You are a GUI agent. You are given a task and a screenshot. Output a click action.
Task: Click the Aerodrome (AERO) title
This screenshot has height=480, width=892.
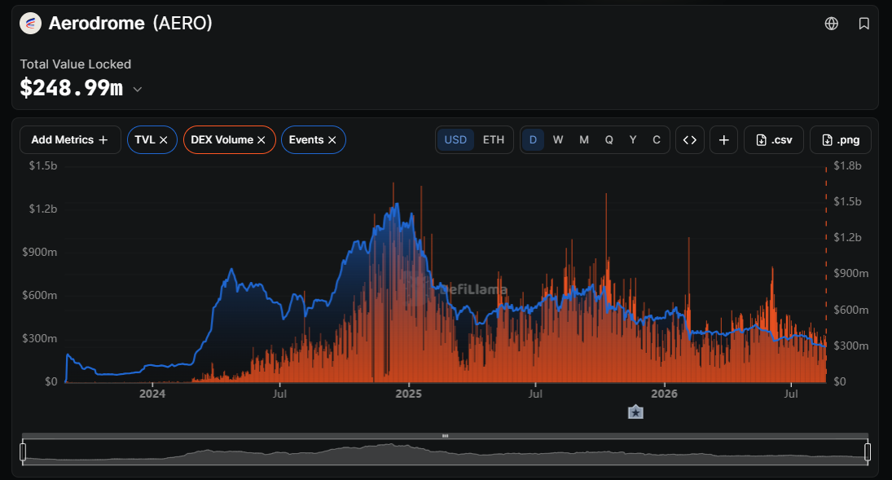click(x=130, y=24)
